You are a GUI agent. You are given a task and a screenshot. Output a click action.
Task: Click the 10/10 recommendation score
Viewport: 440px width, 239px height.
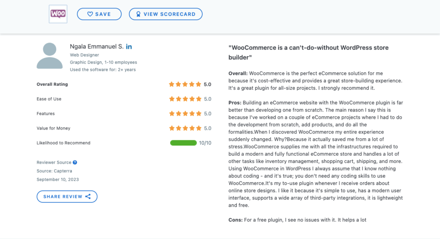[205, 143]
